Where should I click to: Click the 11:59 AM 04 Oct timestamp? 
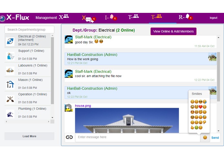tap(204, 46)
